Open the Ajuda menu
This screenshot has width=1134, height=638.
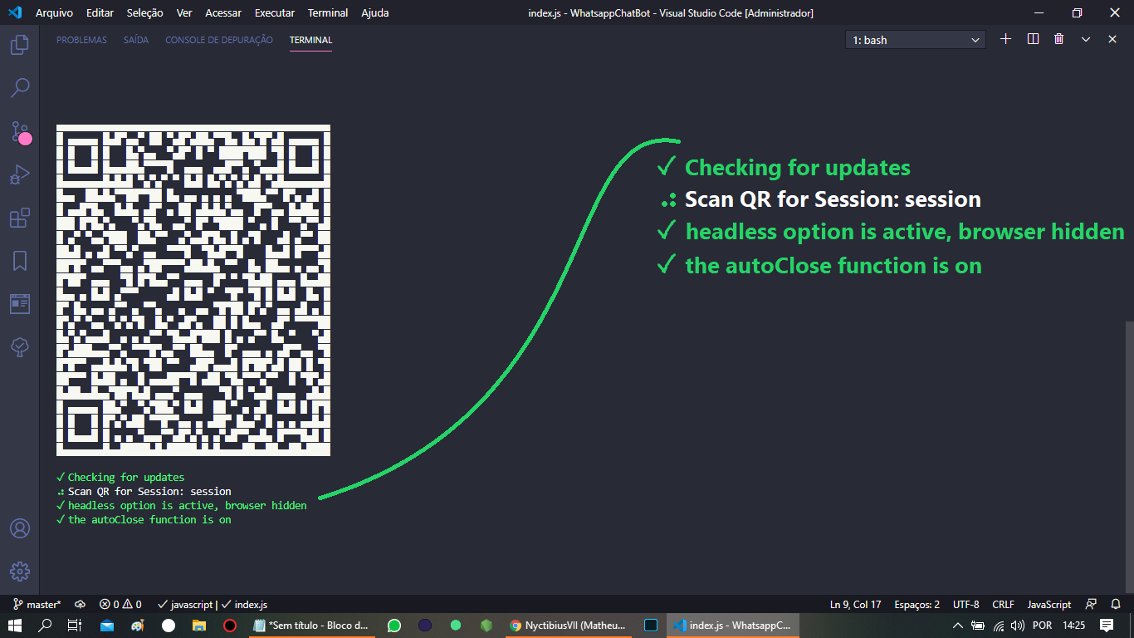pyautogui.click(x=374, y=13)
